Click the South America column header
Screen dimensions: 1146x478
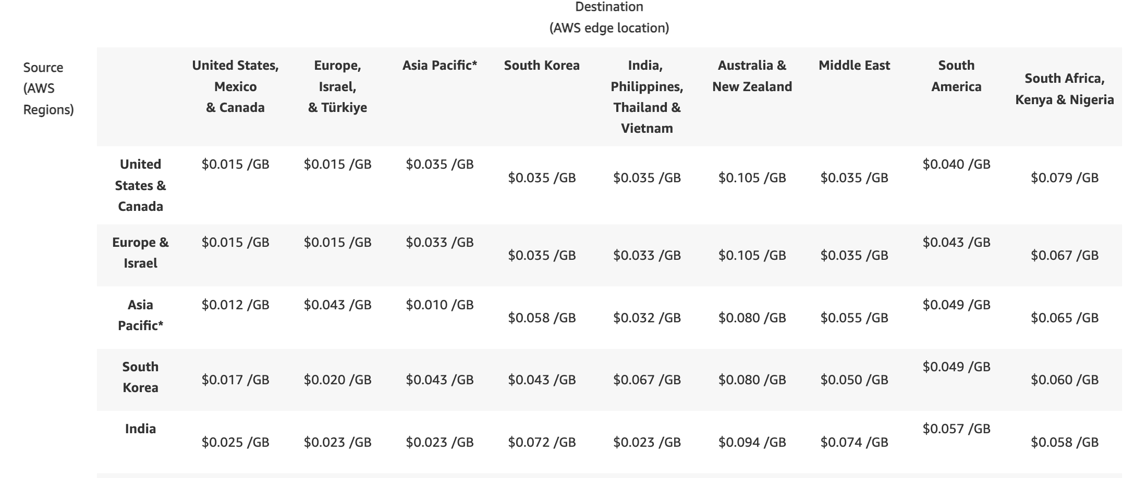(956, 76)
